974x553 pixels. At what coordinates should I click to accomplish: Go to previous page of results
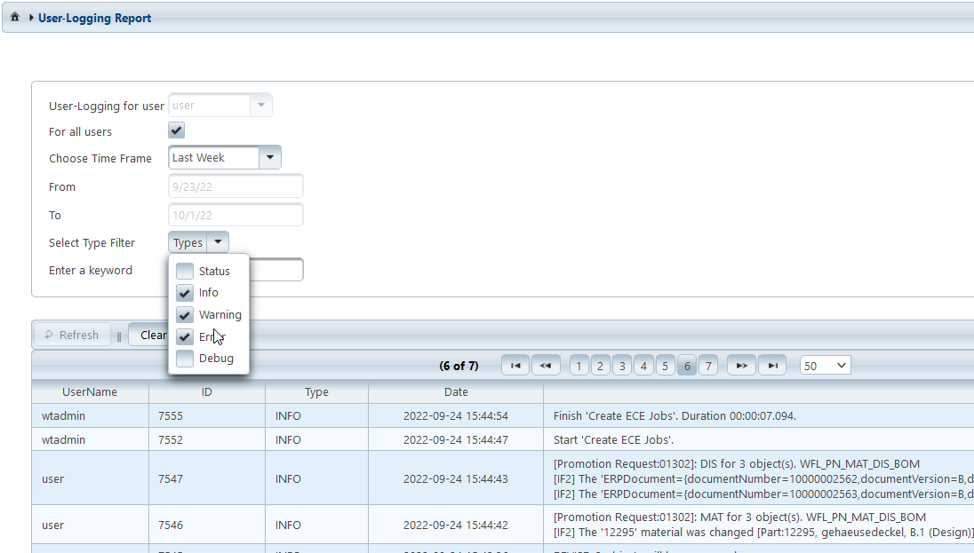545,366
